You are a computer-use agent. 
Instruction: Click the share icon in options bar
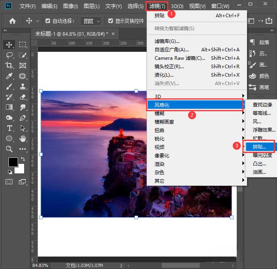tap(269, 21)
